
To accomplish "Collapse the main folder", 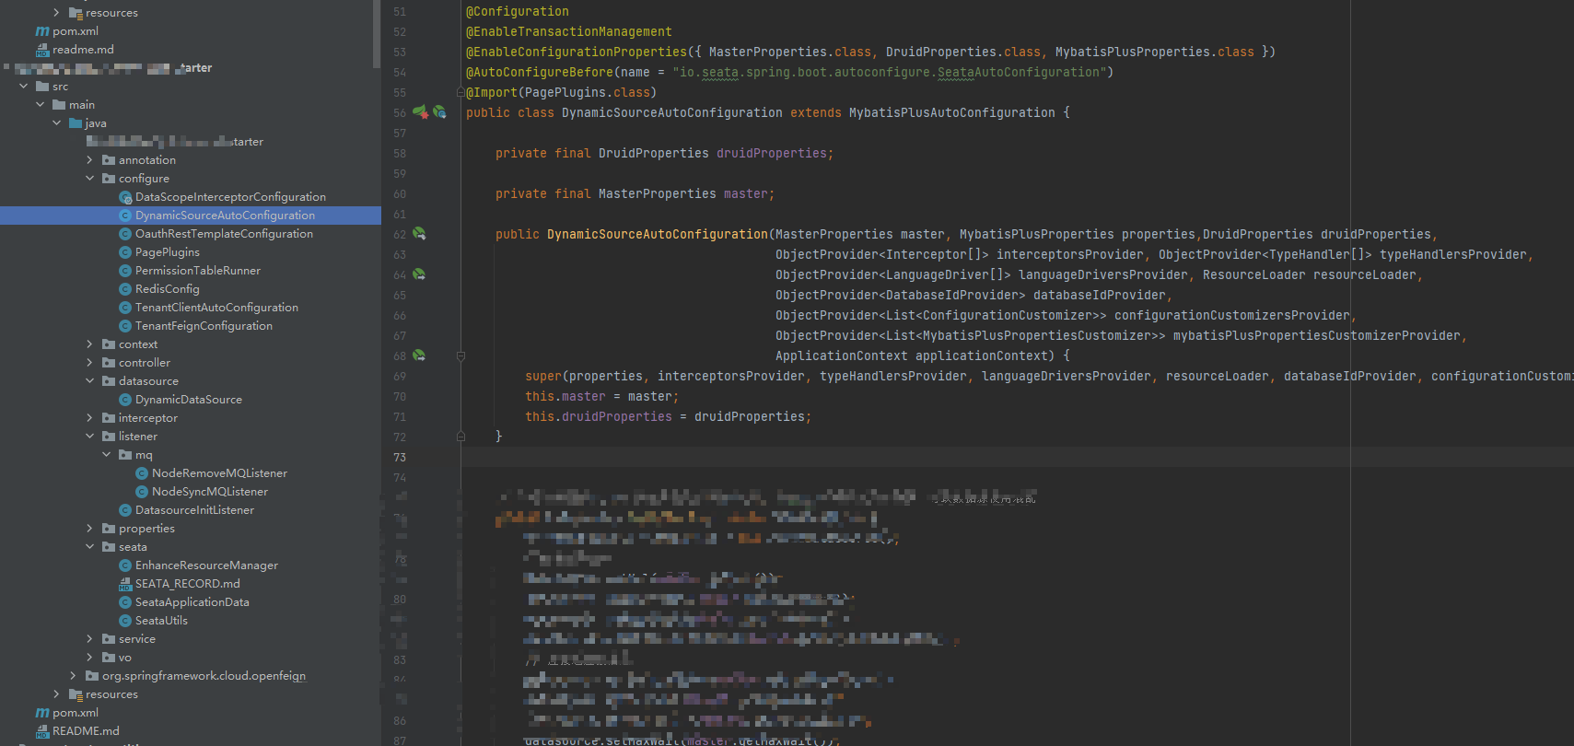I will click(x=40, y=105).
